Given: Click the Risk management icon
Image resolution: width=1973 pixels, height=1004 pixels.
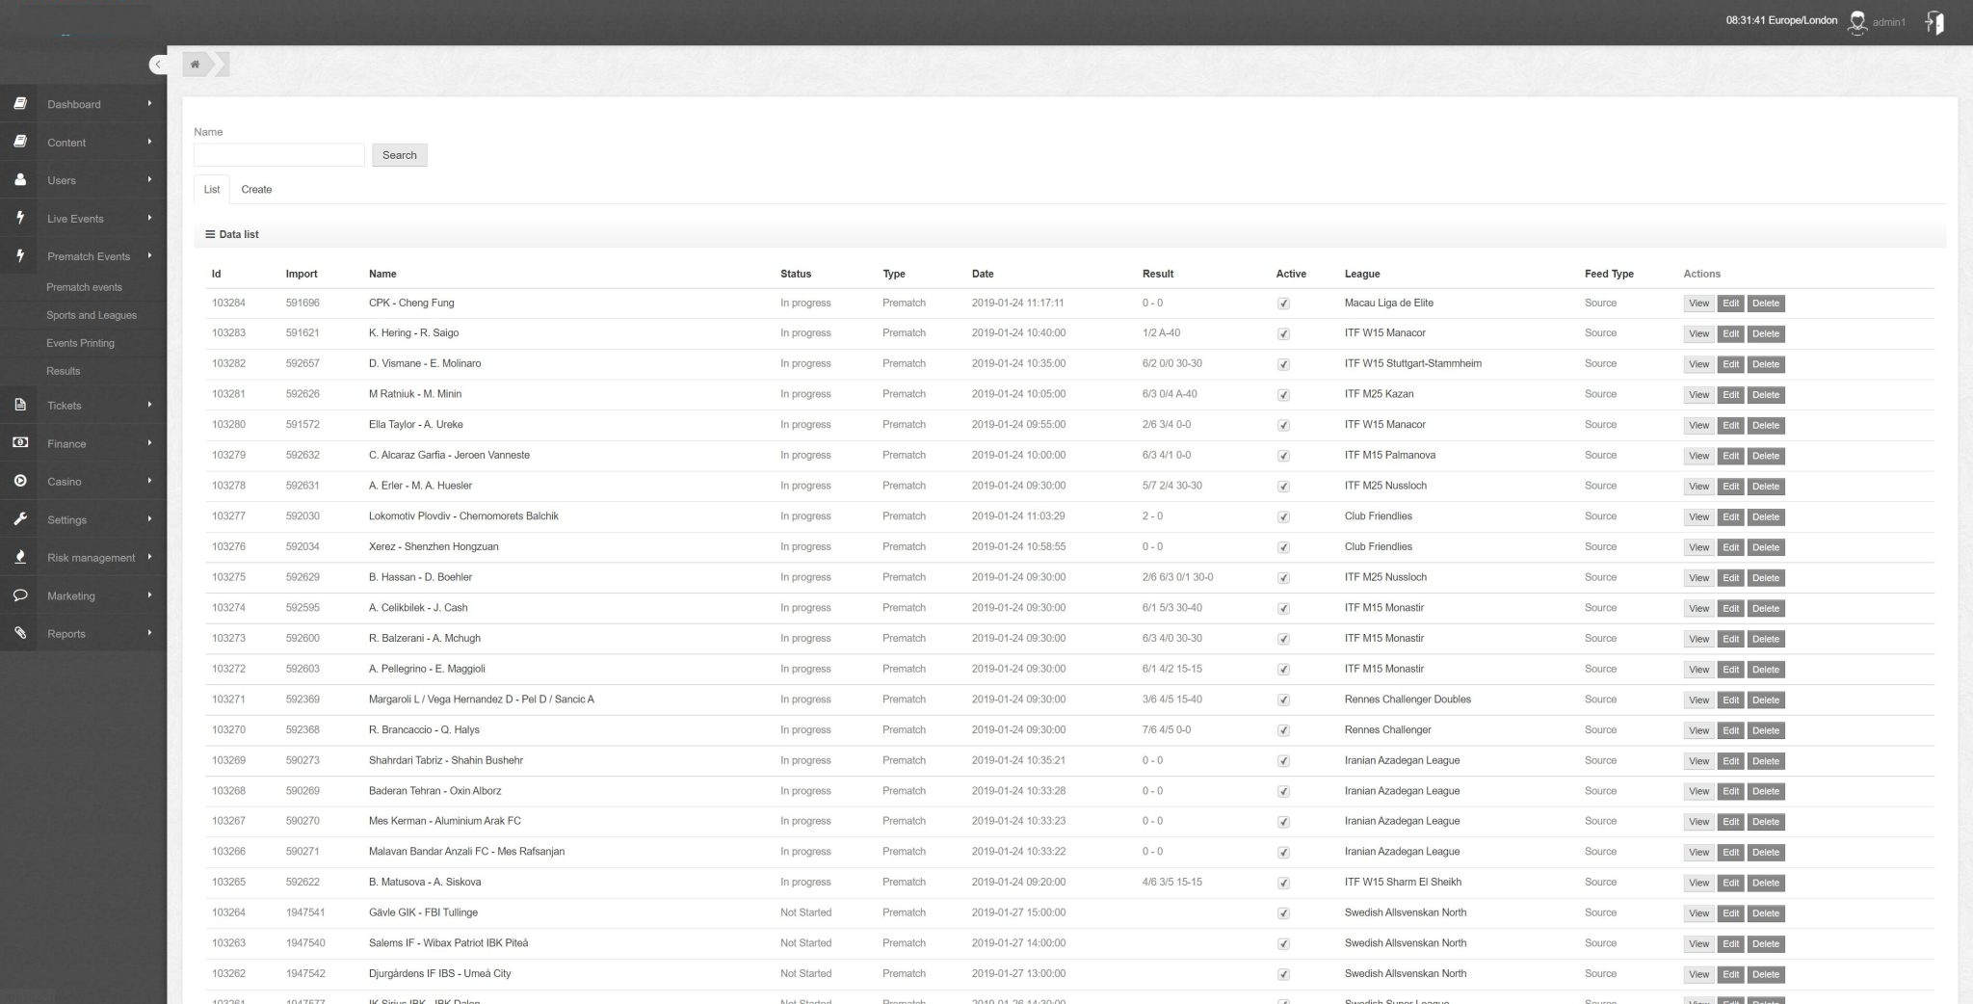Looking at the screenshot, I should [19, 557].
